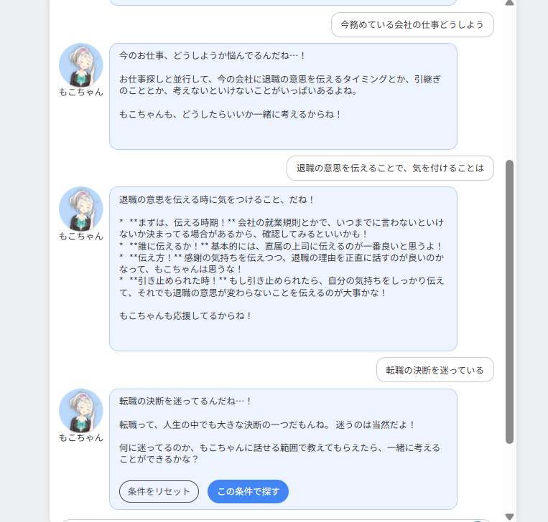Image resolution: width=548 pixels, height=522 pixels.
Task: Click the reply containing the bulleted resignation tips
Action: click(283, 268)
